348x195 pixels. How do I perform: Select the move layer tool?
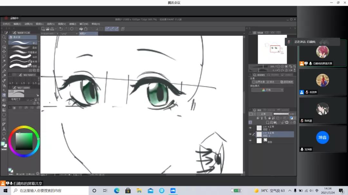click(4, 51)
